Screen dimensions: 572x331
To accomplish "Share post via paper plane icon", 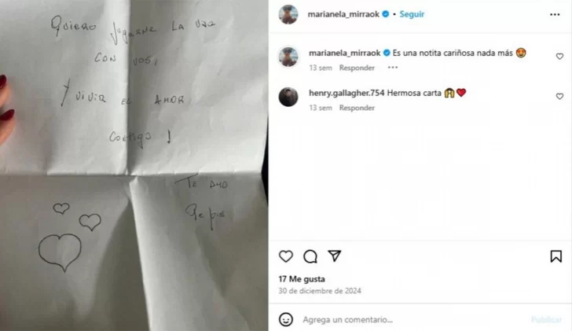I will click(x=334, y=256).
